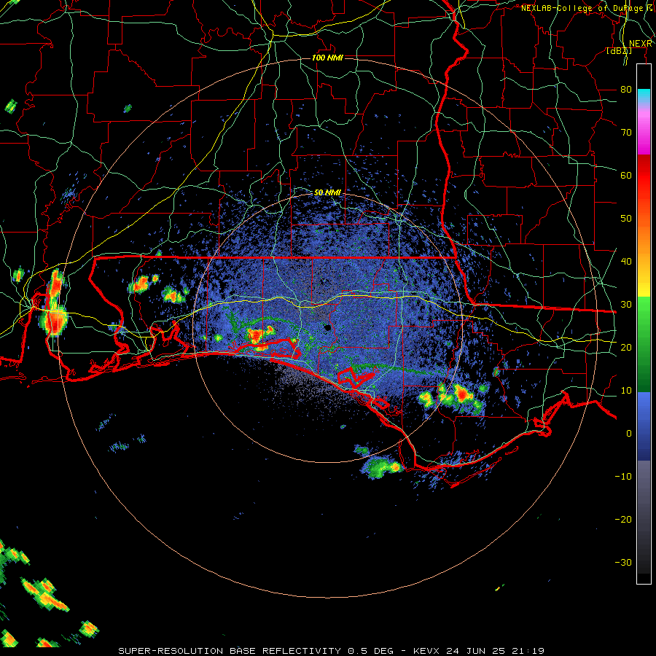The image size is (656, 656).
Task: Click the NEXR label above the color bar
Action: click(x=641, y=44)
